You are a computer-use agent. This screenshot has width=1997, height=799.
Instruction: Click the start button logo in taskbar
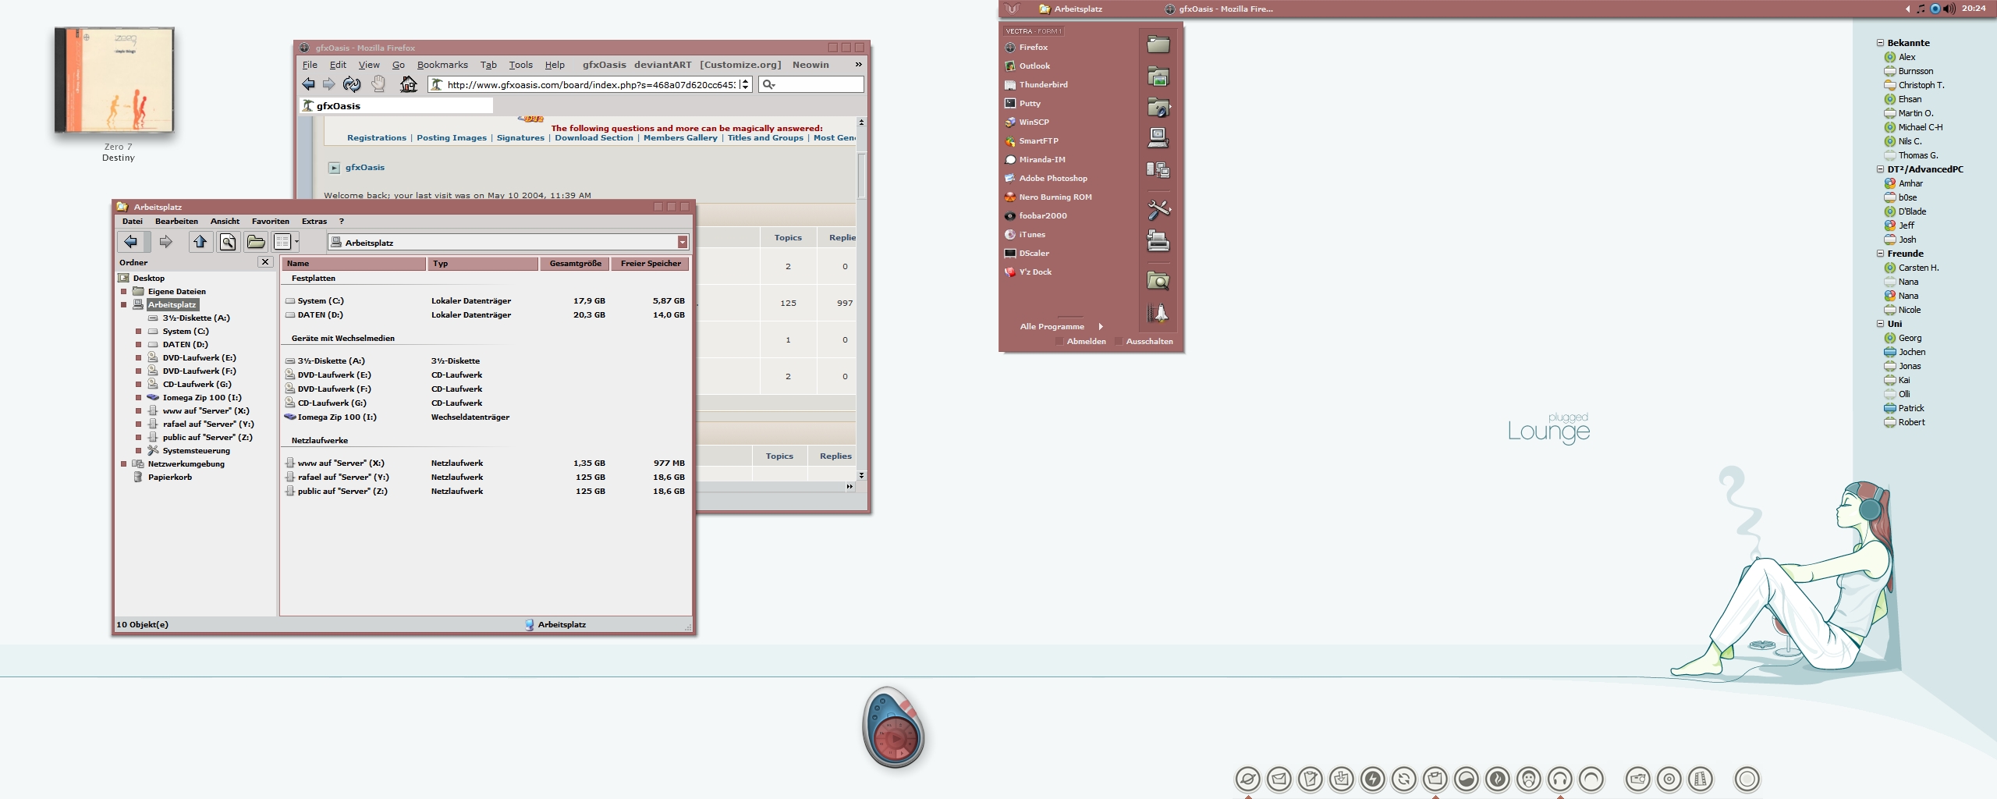1012,9
